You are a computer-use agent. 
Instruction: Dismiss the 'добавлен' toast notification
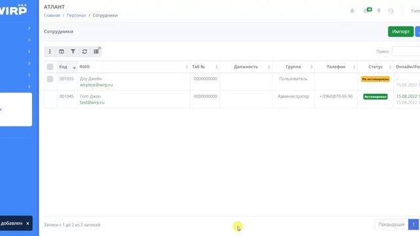pos(28,224)
